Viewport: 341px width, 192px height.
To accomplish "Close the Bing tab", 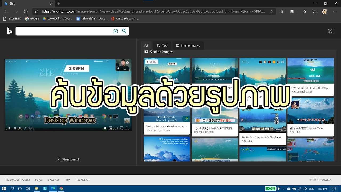I will tap(51, 3).
